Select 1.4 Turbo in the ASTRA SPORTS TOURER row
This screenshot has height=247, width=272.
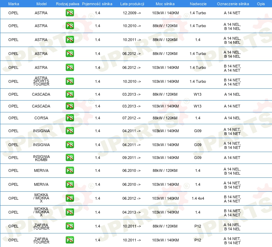coord(198,81)
